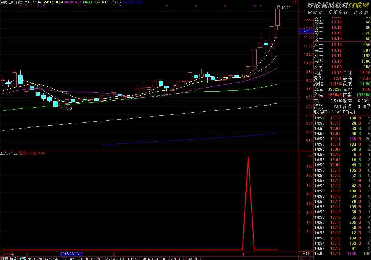371x260 pixels.
Task: Switch to the BRAR indicator tab
Action: point(72,258)
